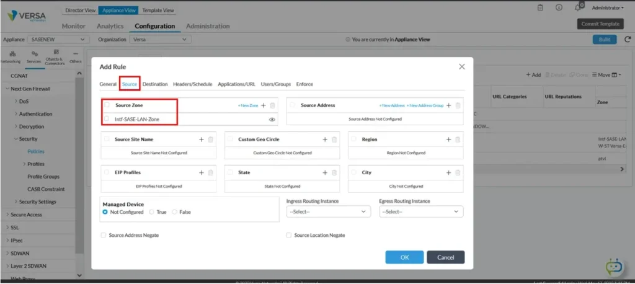
Task: Check the Intf-SASE-LAN-Zone checkbox
Action: 107,118
